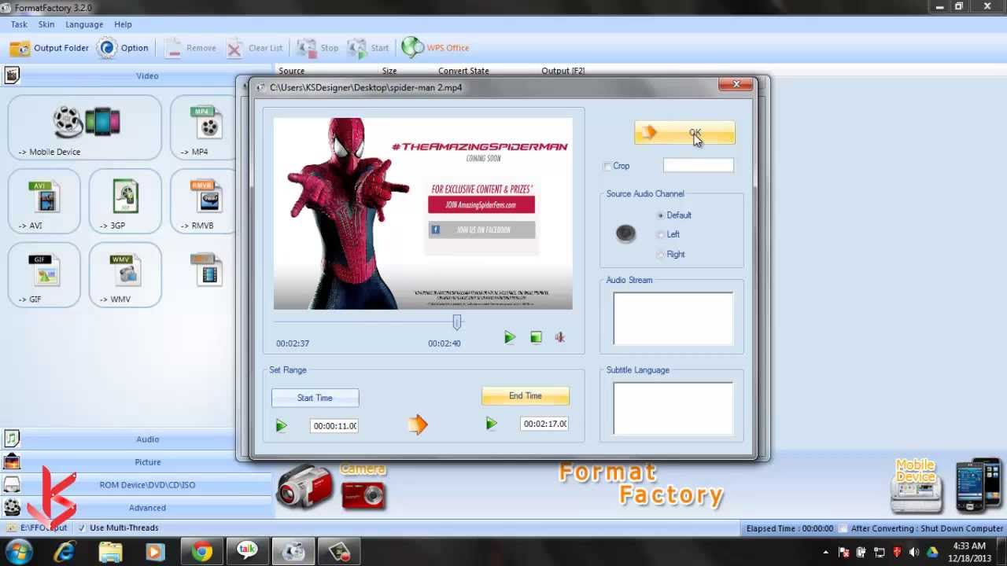Image resolution: width=1007 pixels, height=566 pixels.
Task: Select the Mobile Device conversion icon
Action: point(85,128)
